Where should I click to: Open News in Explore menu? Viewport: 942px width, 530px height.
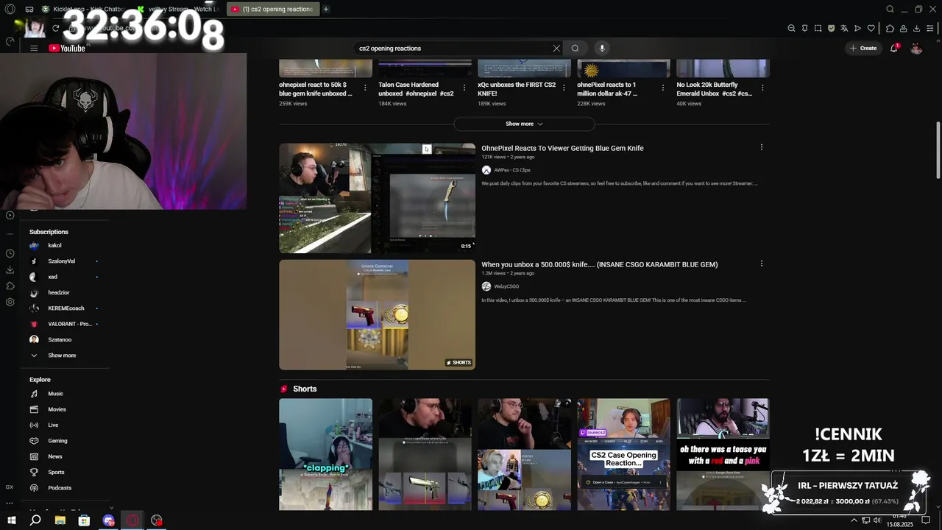pos(55,456)
